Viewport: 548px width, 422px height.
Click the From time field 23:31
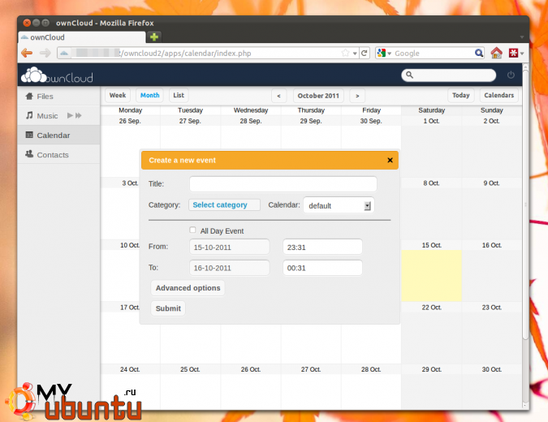coord(322,247)
